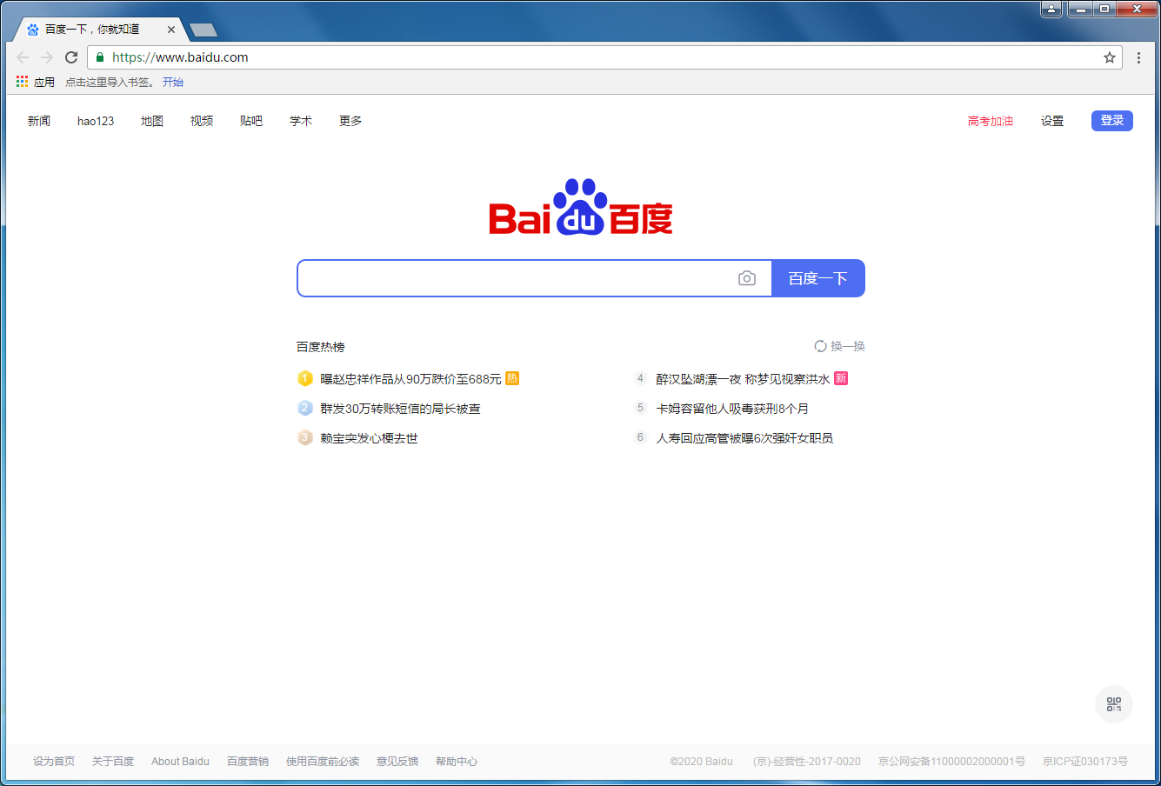Open the 地图 navigation link

152,121
